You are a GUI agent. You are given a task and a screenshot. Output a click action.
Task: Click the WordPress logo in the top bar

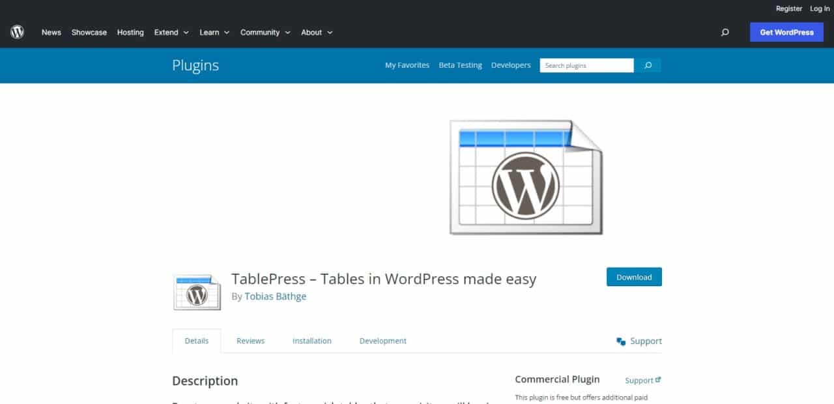(17, 32)
